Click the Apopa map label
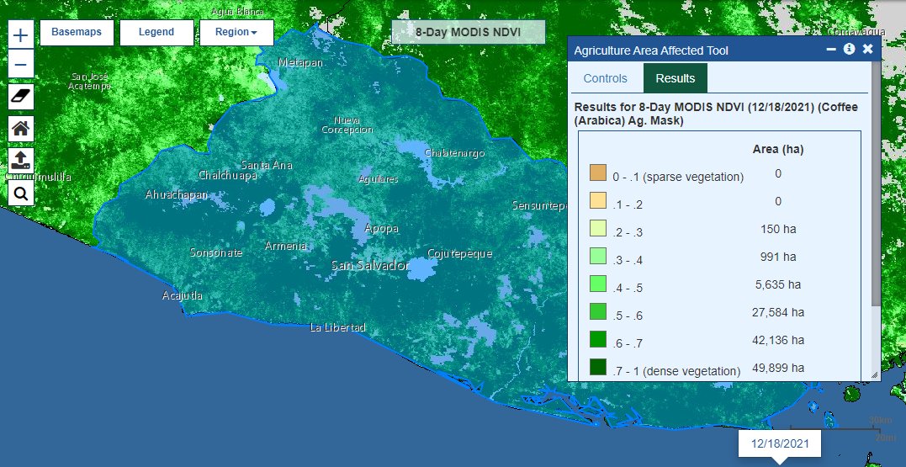The image size is (906, 467). pos(381,228)
